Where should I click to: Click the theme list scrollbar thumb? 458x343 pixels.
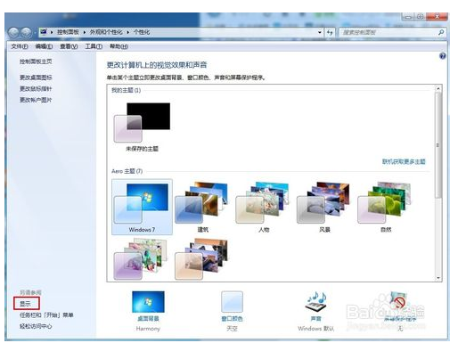pos(438,145)
